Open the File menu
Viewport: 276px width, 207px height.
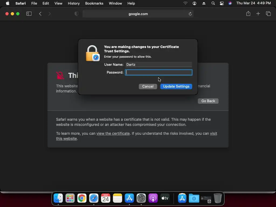click(x=34, y=3)
